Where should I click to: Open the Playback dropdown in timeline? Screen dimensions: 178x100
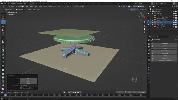[9, 92]
